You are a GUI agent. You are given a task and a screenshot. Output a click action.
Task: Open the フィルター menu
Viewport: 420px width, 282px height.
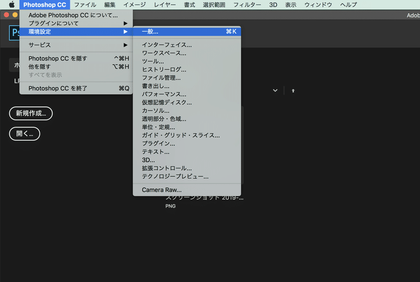(x=247, y=5)
